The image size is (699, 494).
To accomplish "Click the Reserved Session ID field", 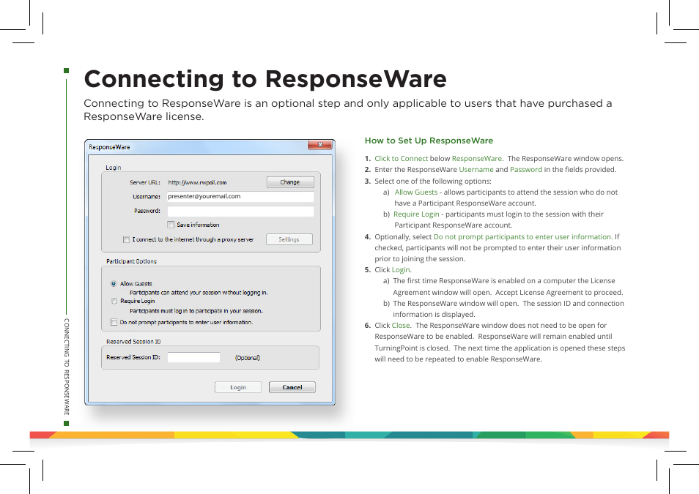I will (x=193, y=357).
